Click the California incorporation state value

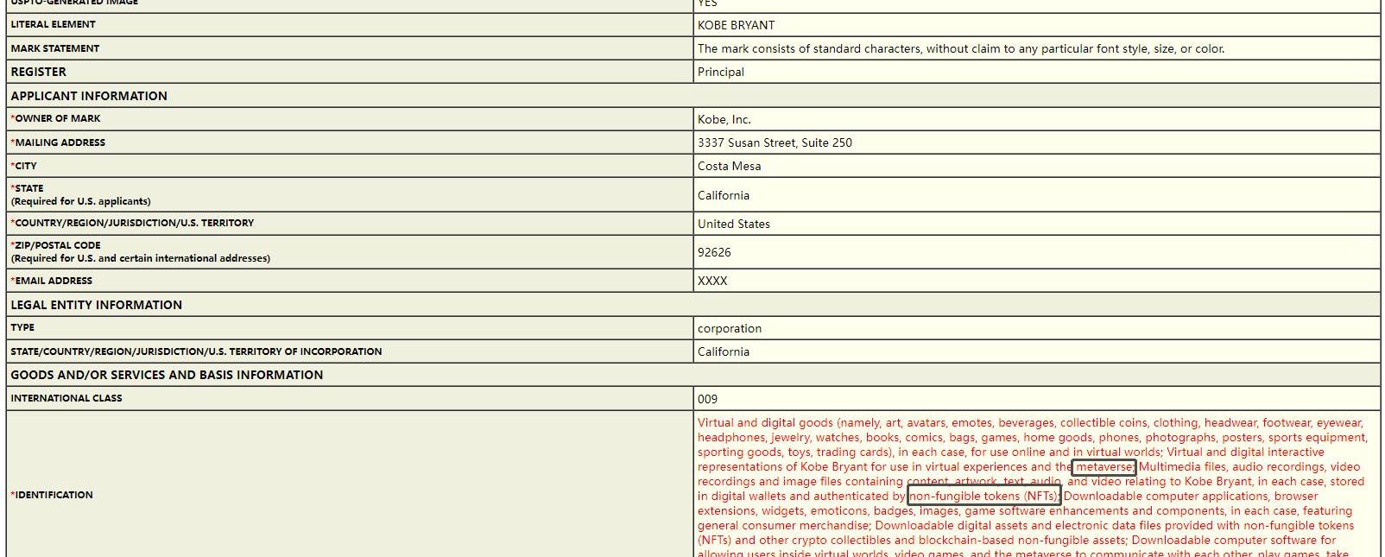tap(724, 351)
